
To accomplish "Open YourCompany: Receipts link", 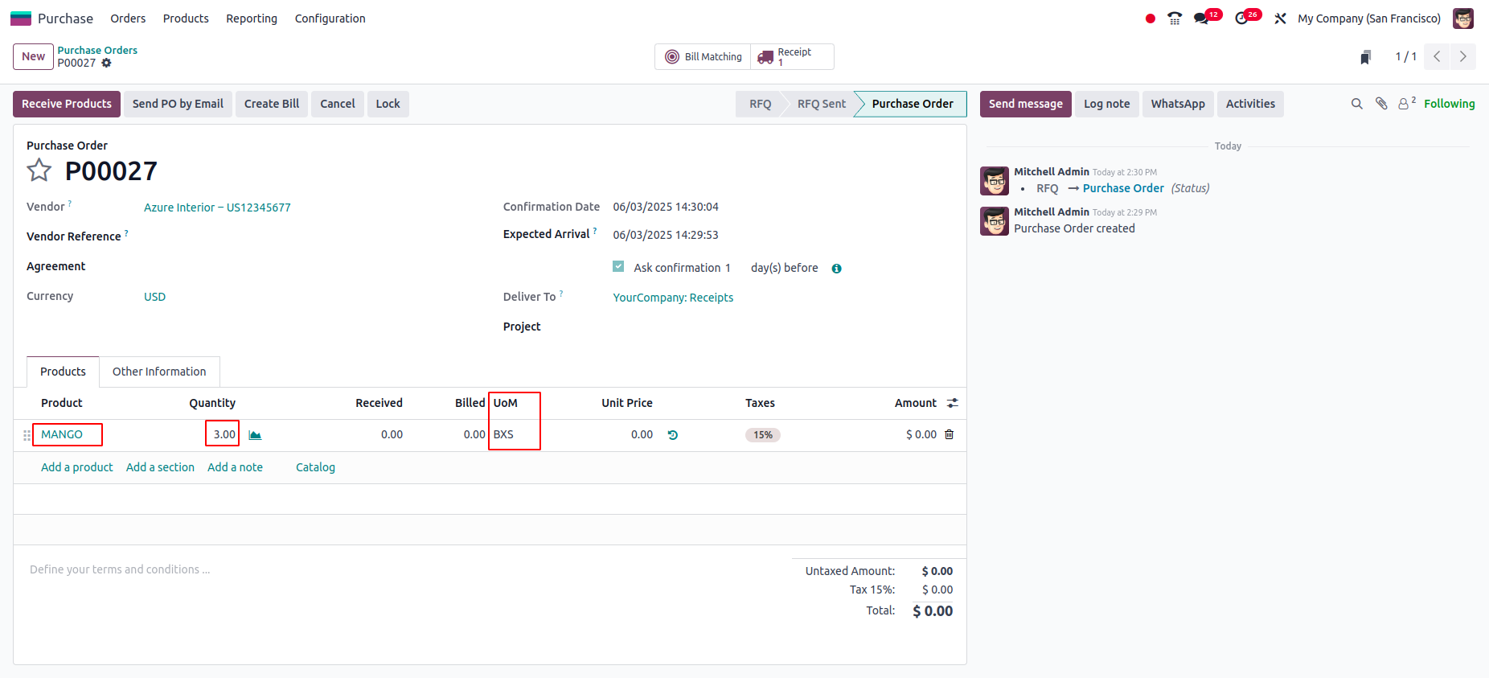I will coord(673,298).
